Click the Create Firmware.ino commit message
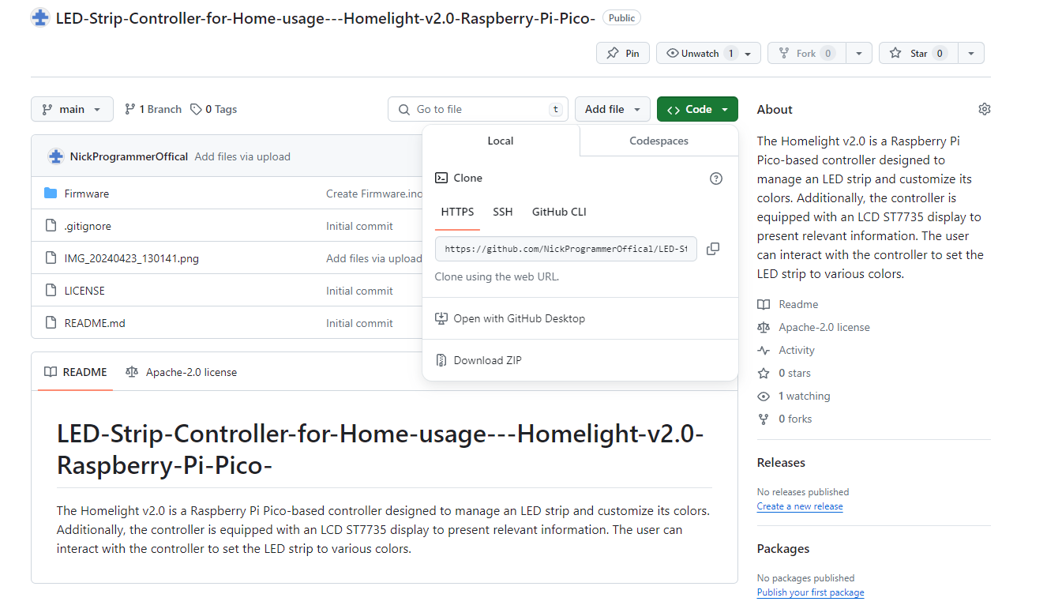The height and width of the screenshot is (609, 1047). point(374,194)
